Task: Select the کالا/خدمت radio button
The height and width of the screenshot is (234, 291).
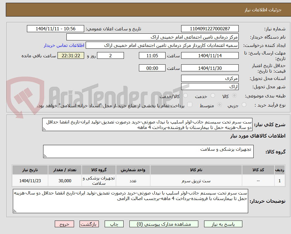Action: [185, 96]
